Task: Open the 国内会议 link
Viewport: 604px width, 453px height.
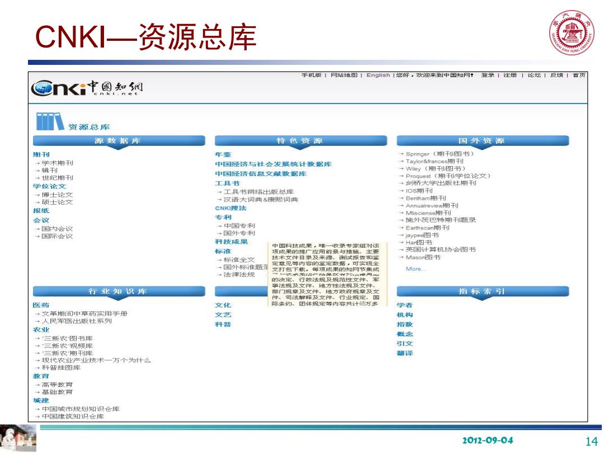Action: point(58,229)
